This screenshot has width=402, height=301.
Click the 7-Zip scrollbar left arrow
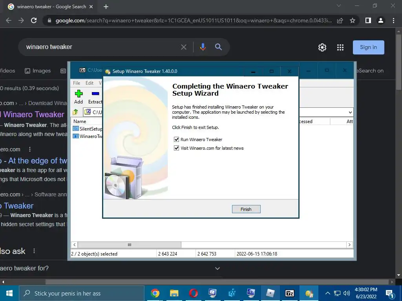click(x=74, y=245)
